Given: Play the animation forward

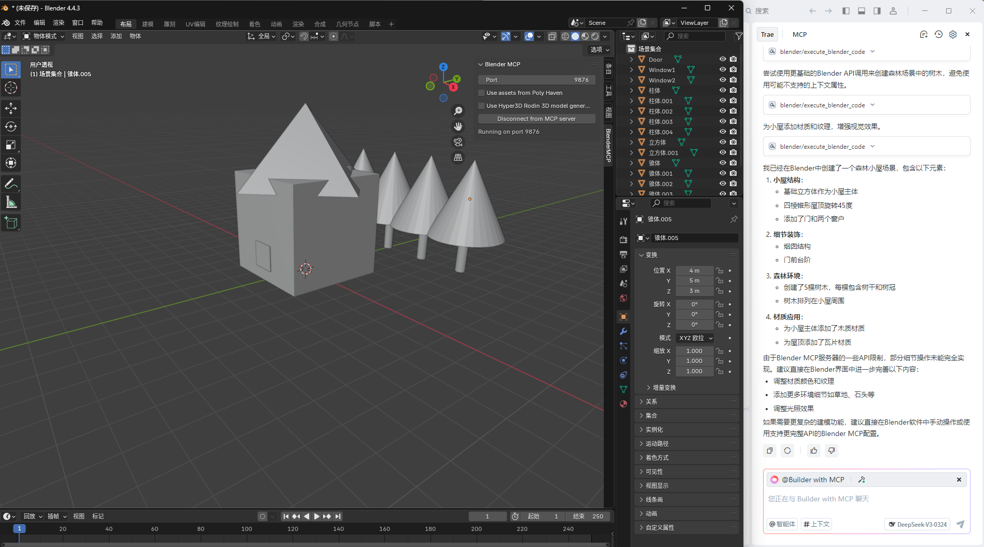Looking at the screenshot, I should [x=316, y=516].
